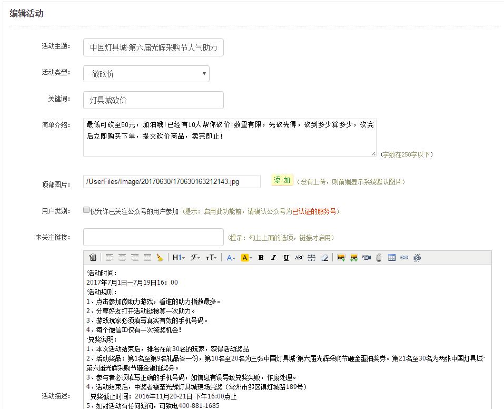The width and height of the screenshot is (504, 409).
Task: Click the insert table icon
Action: (x=392, y=258)
